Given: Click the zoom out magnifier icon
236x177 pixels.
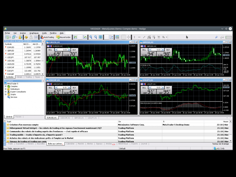Looking at the screenshot, I should (96, 37).
